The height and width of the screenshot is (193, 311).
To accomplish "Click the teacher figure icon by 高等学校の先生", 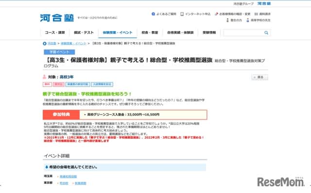I will click(248, 20).
